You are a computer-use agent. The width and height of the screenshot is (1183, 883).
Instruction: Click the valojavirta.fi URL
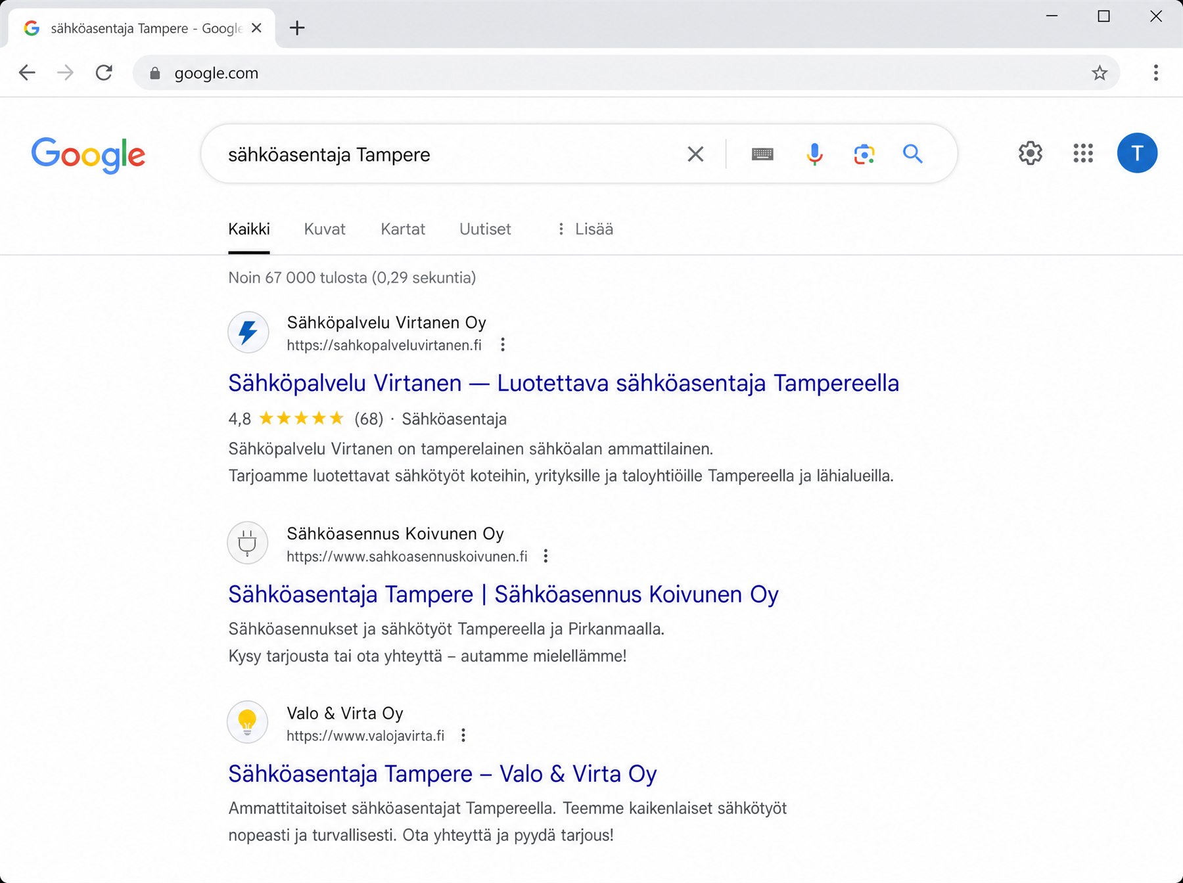[x=365, y=736]
